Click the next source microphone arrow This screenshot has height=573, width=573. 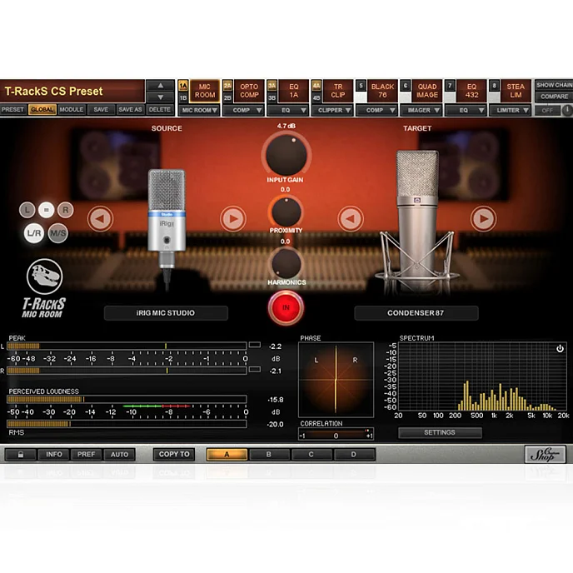(232, 219)
